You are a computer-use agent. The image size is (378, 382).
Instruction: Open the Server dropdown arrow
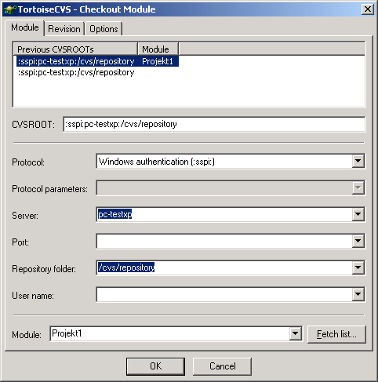coord(358,214)
